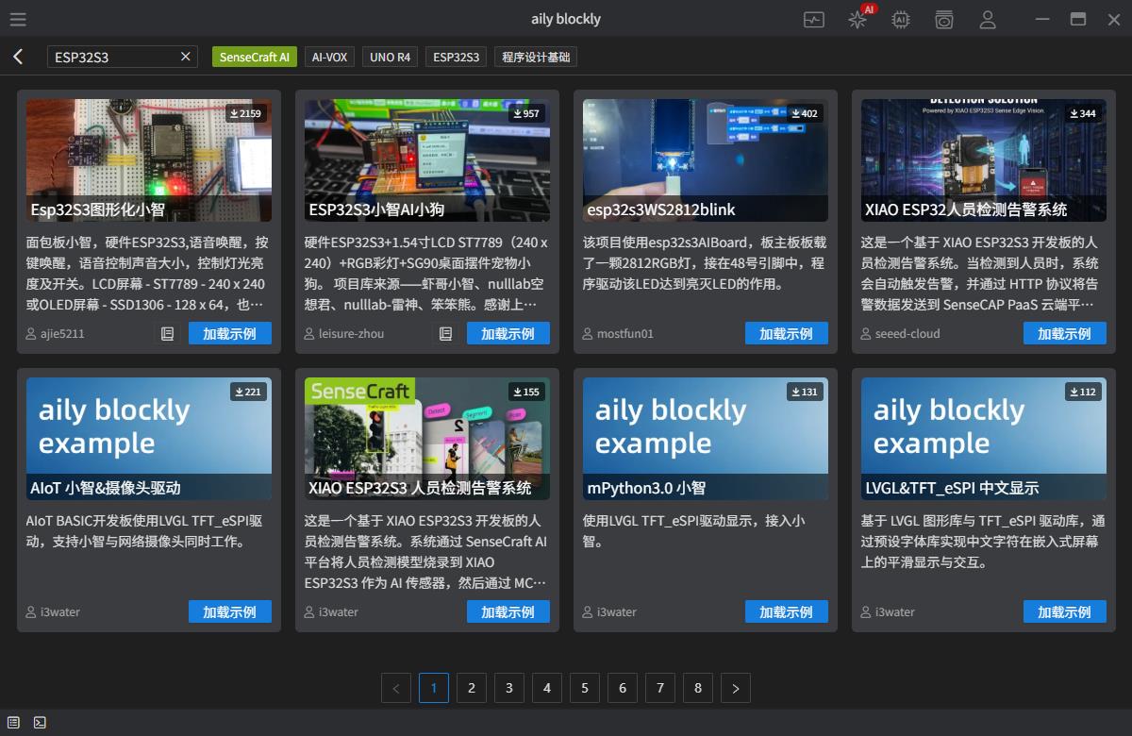1132x736 pixels.
Task: Select the UNO R4 filter tag
Action: (390, 57)
